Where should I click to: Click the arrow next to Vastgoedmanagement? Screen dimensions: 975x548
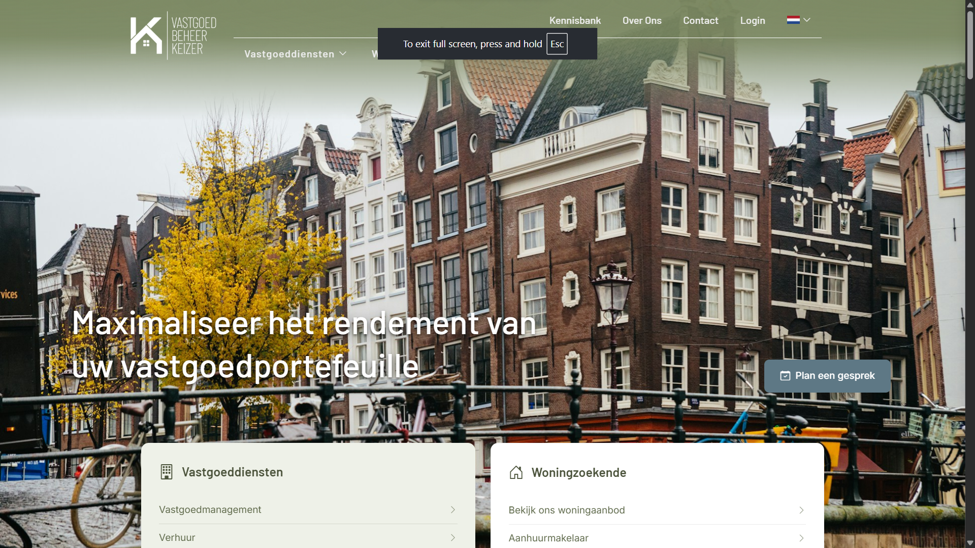coord(452,509)
